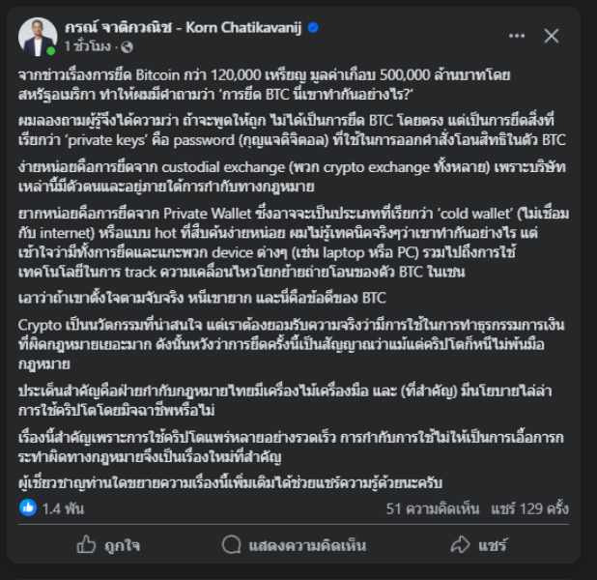Click the curved arrow share icon
The image size is (597, 580).
tap(461, 544)
